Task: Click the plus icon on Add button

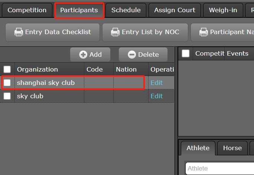Action: point(83,55)
